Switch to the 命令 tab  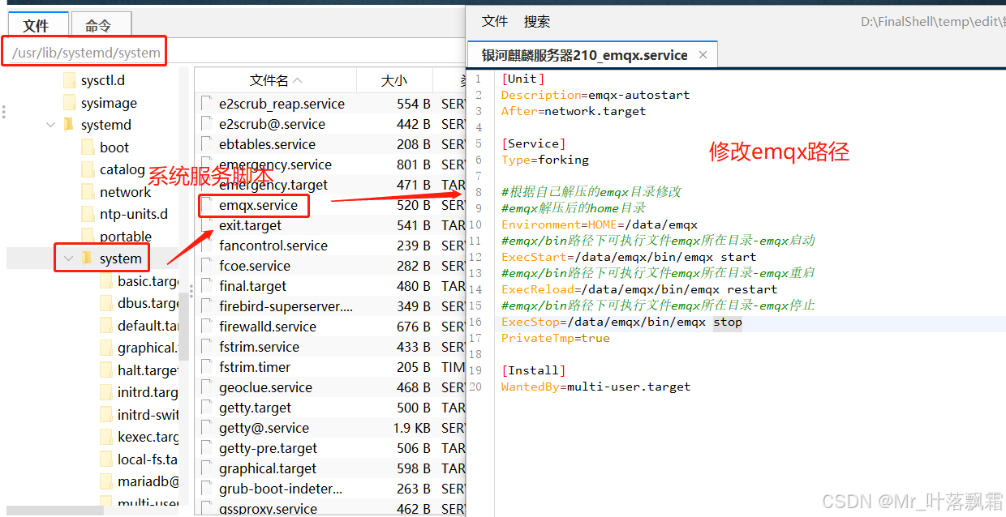(101, 24)
